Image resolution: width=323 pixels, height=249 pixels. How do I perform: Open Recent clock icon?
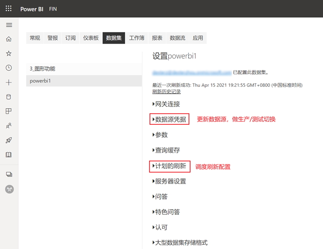tap(9, 68)
